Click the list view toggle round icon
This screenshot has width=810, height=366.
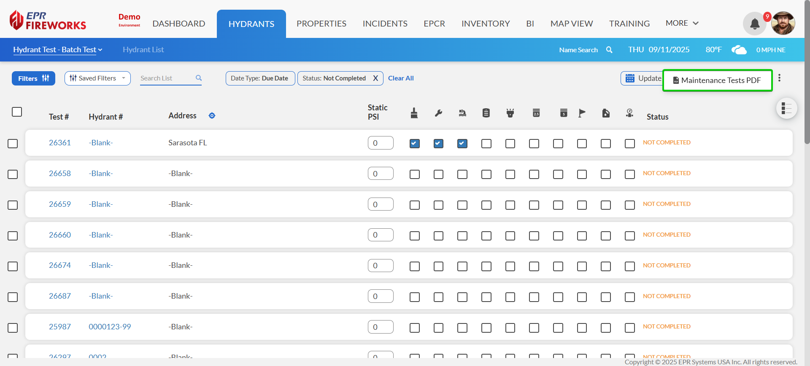(x=786, y=109)
